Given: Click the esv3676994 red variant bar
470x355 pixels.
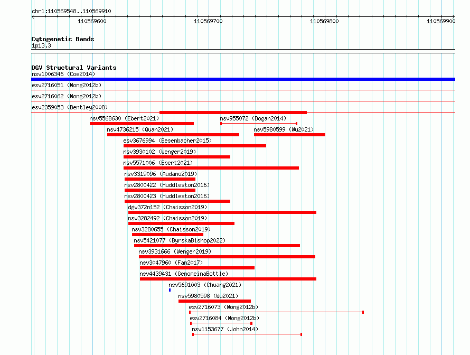Looking at the screenshot, I should point(195,146).
